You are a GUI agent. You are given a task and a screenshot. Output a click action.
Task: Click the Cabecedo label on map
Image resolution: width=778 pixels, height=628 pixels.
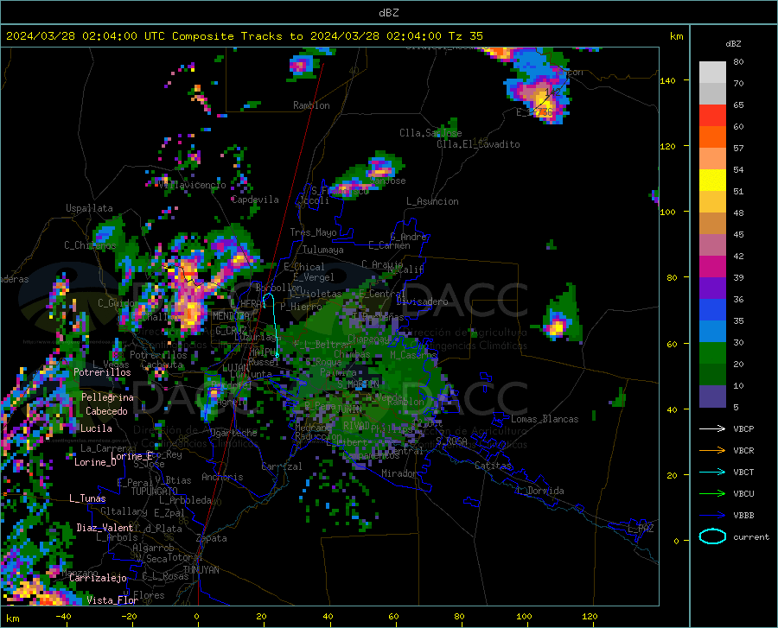point(106,411)
